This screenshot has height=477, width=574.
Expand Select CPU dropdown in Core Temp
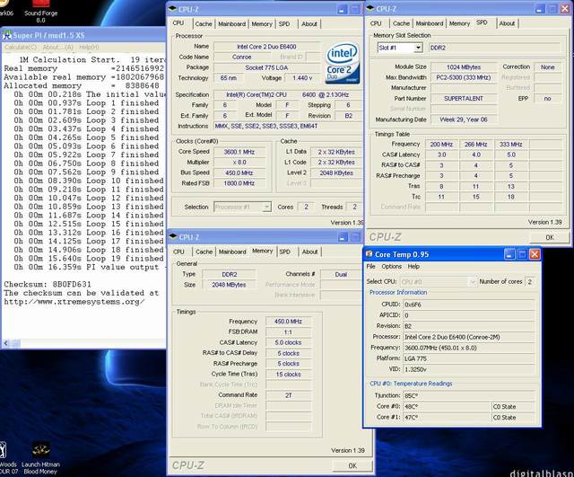click(473, 281)
